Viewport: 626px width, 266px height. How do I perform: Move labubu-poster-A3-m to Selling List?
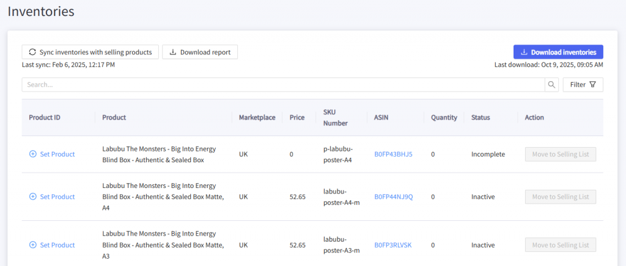[x=560, y=245]
